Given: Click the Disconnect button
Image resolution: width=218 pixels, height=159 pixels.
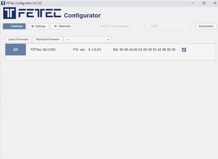Looking at the screenshot, I should coord(206,26).
